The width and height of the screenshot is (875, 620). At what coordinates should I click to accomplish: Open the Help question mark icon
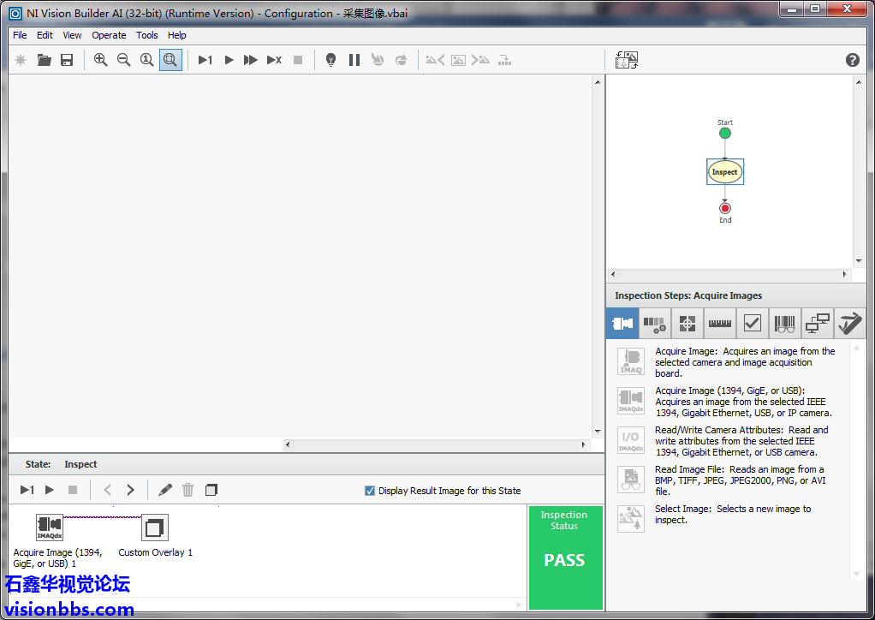(852, 60)
